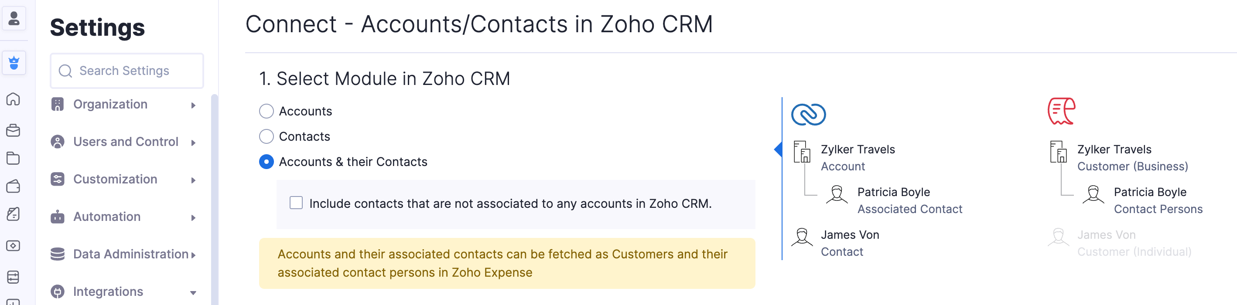Click the red Zoho Expense receipt logo

[1061, 111]
